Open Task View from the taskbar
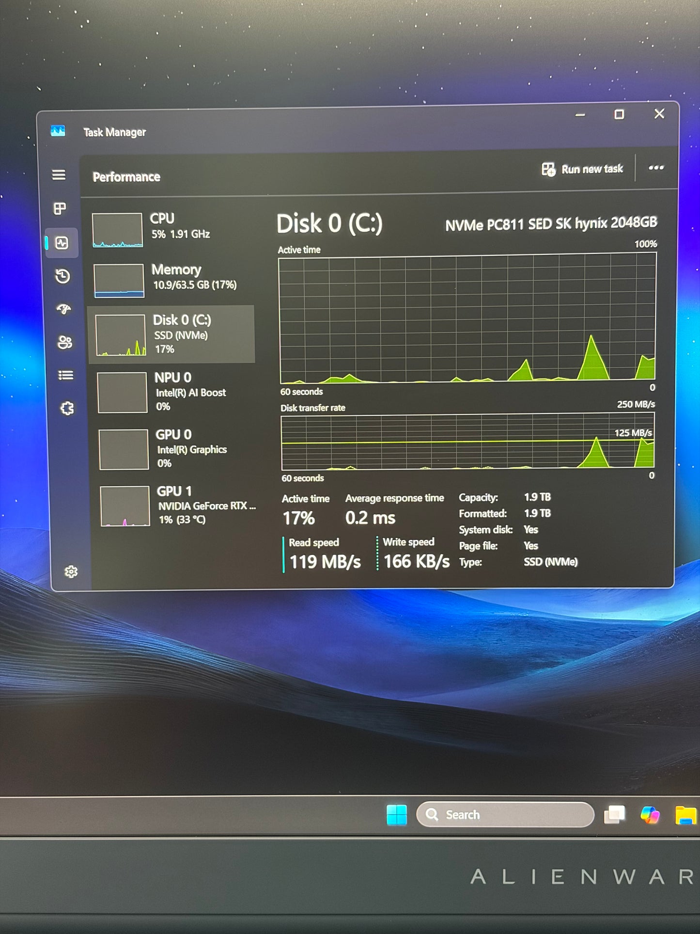Image resolution: width=700 pixels, height=934 pixels. click(615, 815)
